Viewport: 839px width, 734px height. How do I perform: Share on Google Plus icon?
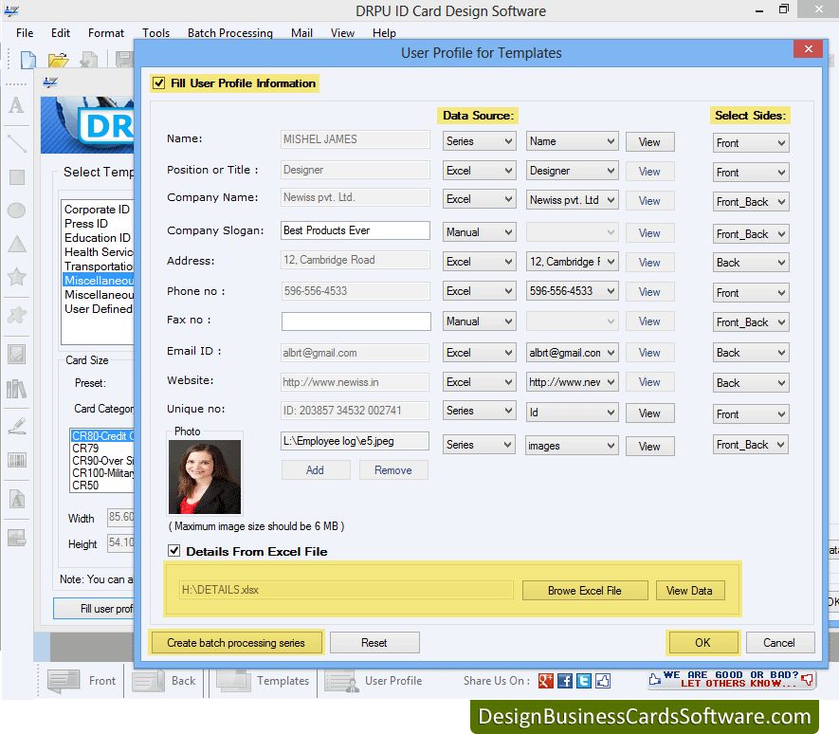[x=546, y=681]
